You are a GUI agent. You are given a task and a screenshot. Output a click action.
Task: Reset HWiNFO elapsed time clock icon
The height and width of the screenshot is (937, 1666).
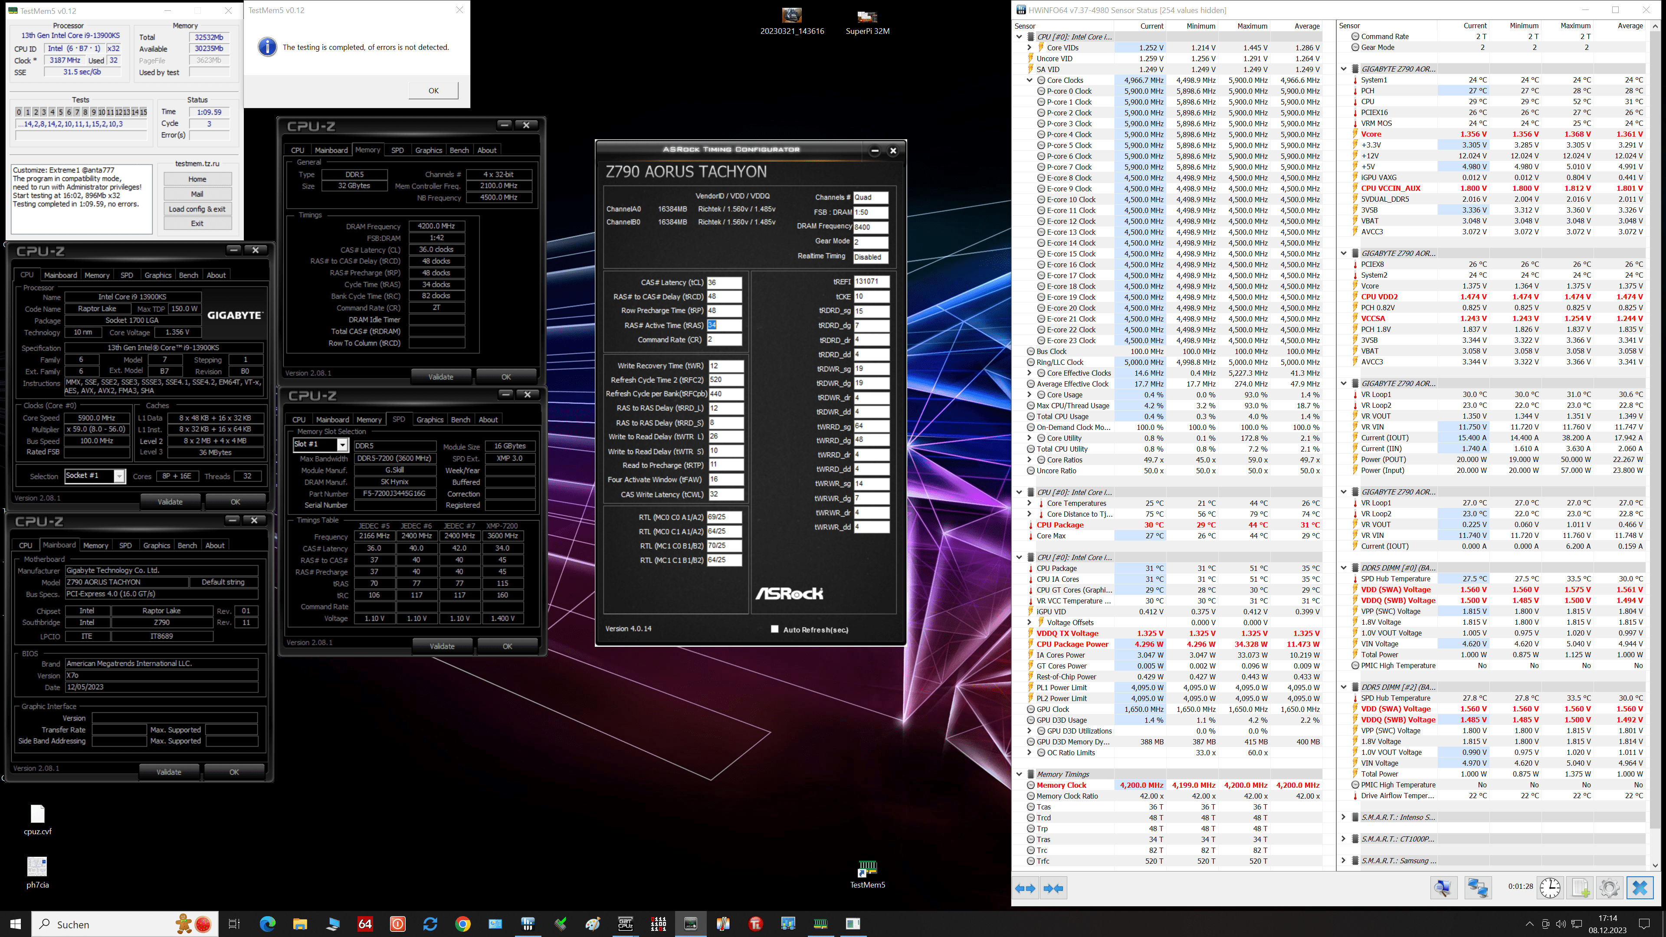1550,888
